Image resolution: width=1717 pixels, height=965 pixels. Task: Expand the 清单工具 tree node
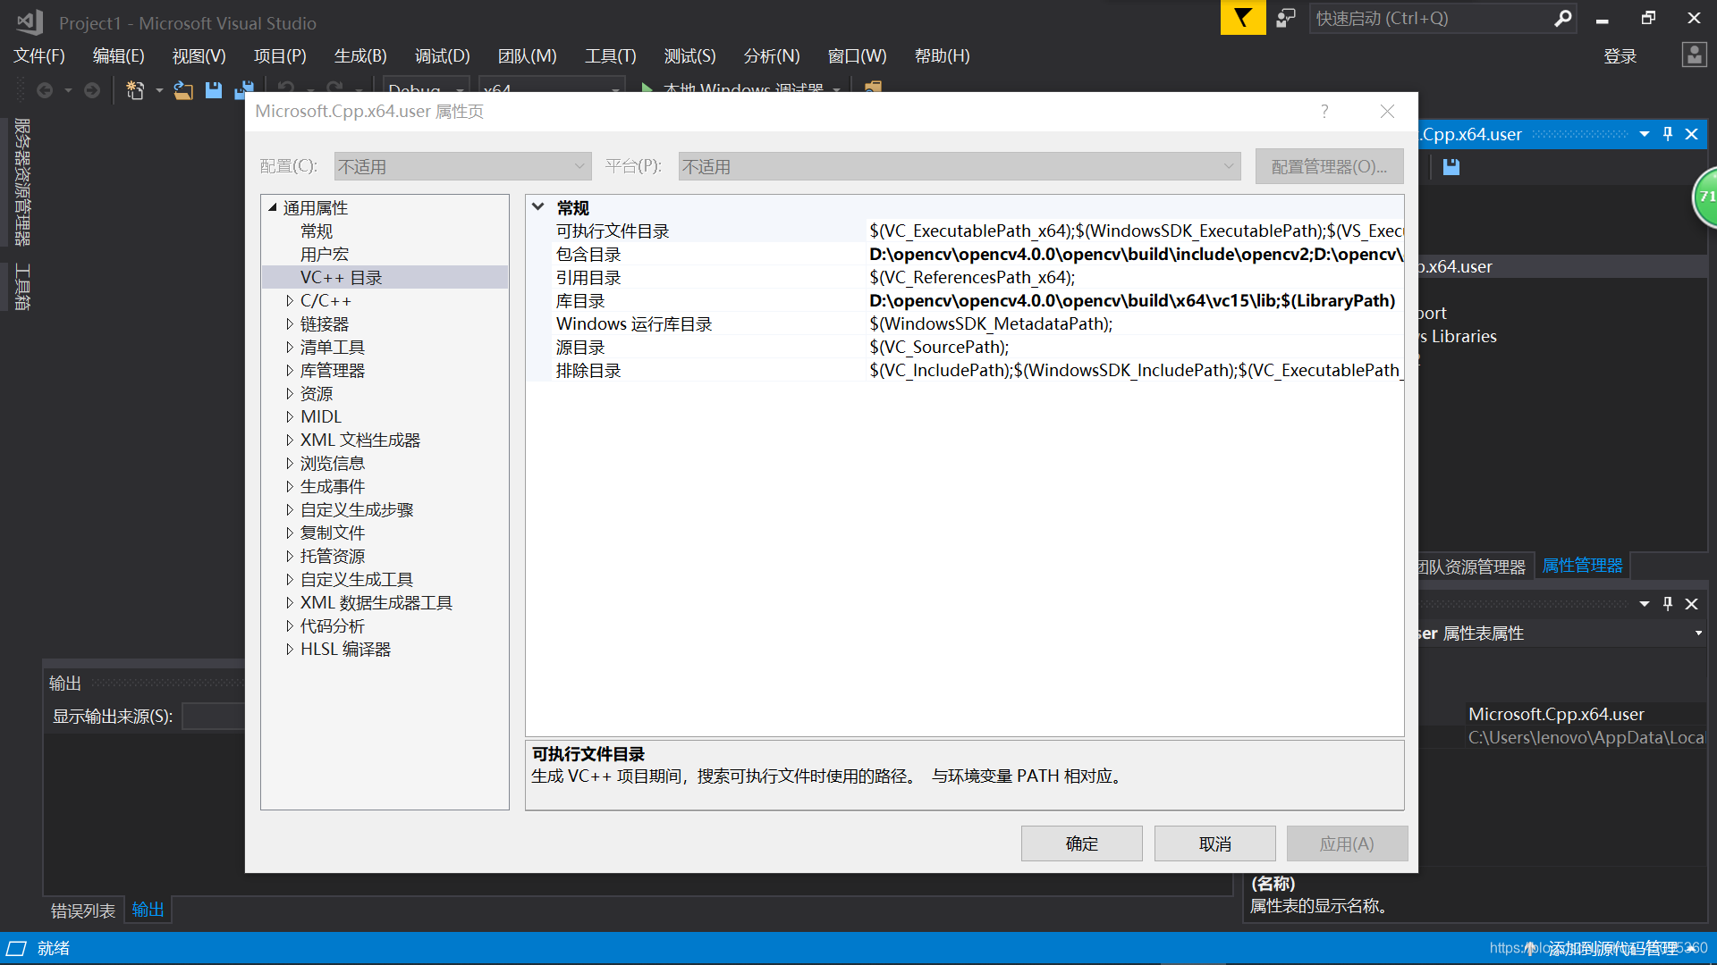(x=289, y=348)
